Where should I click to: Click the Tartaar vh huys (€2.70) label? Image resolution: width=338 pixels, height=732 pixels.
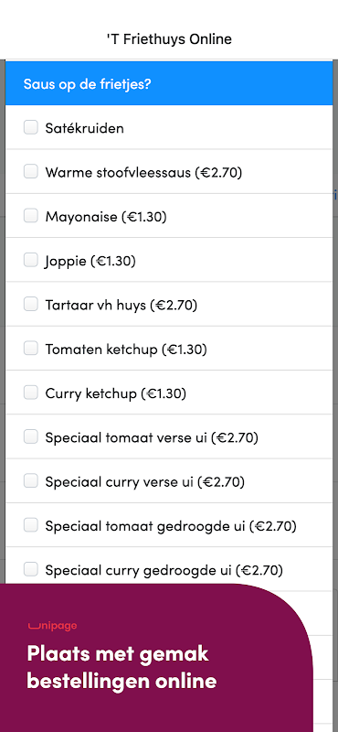(x=121, y=306)
